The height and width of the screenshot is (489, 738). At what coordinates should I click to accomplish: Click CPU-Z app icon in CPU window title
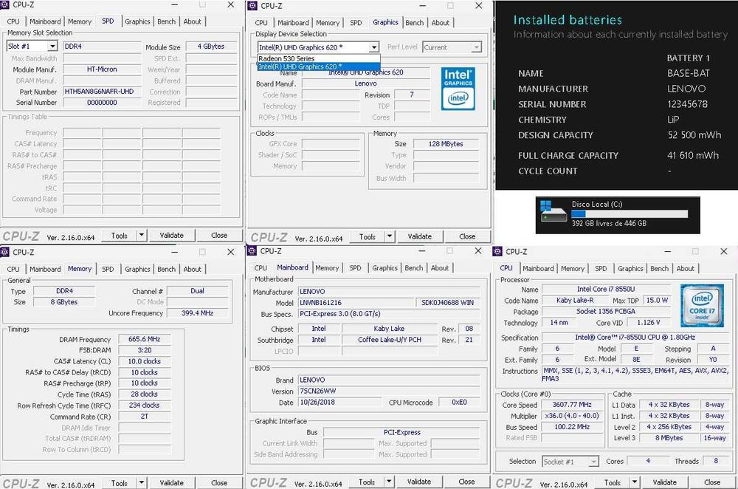coord(497,251)
